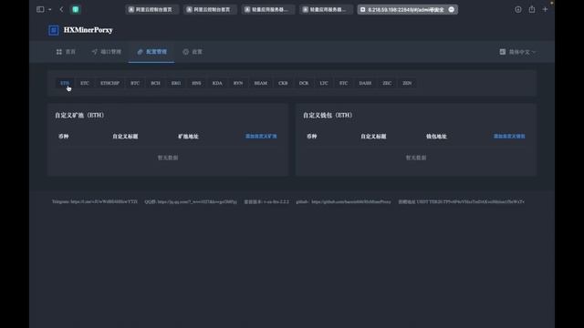Switch to the 端口管理 tab
The height and width of the screenshot is (328, 584).
pyautogui.click(x=107, y=52)
